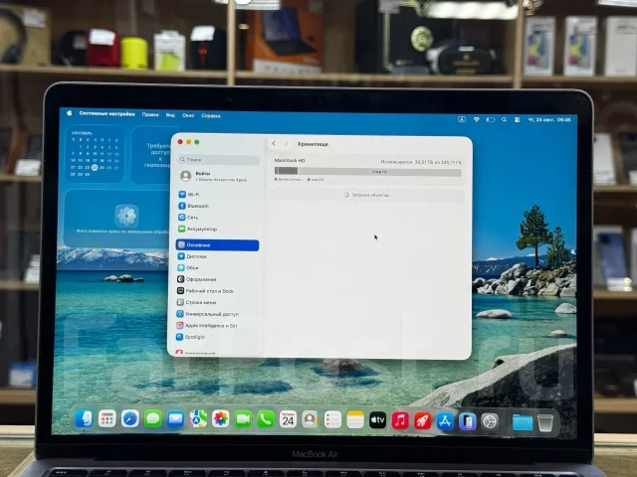Click the Macintosh HD storage usage bar

(367, 172)
